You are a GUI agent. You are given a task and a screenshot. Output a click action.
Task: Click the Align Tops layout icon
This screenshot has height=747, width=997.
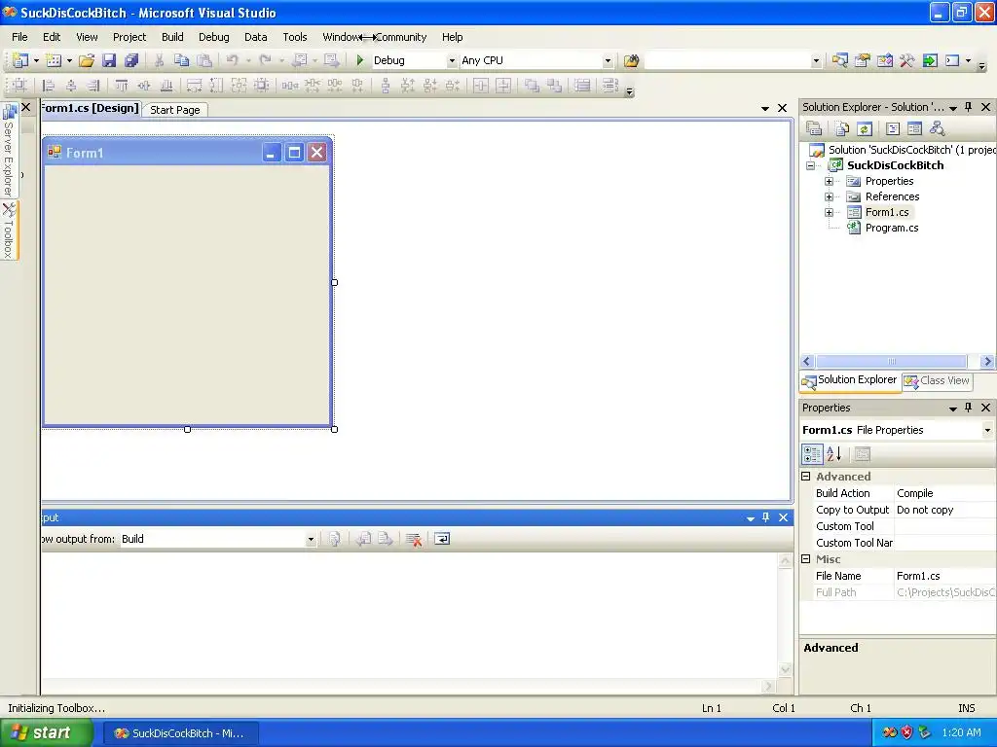(122, 86)
